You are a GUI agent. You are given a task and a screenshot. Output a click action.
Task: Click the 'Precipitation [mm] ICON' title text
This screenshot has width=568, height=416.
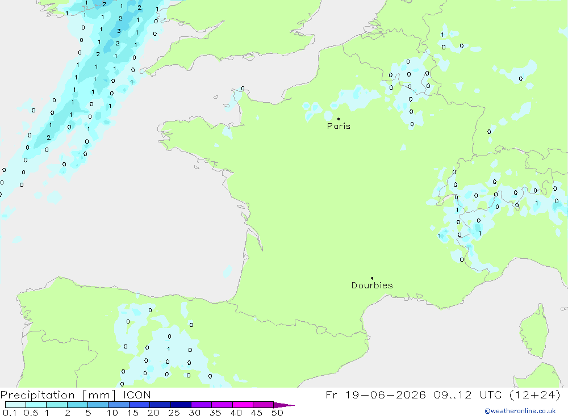tap(76, 395)
